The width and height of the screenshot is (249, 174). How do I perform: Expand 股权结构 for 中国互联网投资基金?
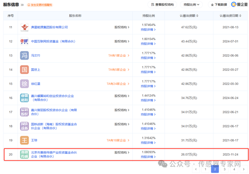[122, 41]
